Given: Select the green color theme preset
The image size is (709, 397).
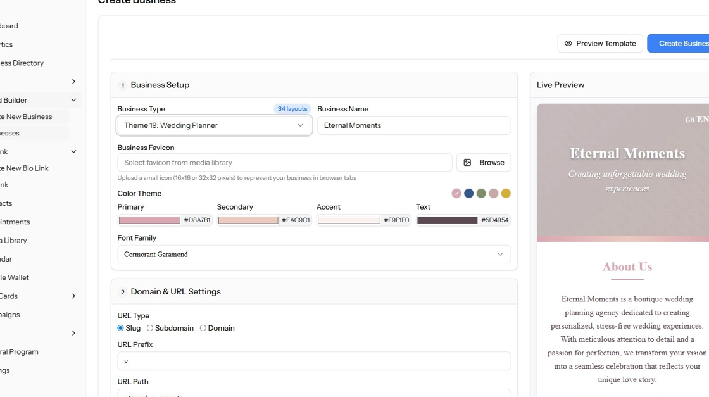Looking at the screenshot, I should (x=481, y=194).
